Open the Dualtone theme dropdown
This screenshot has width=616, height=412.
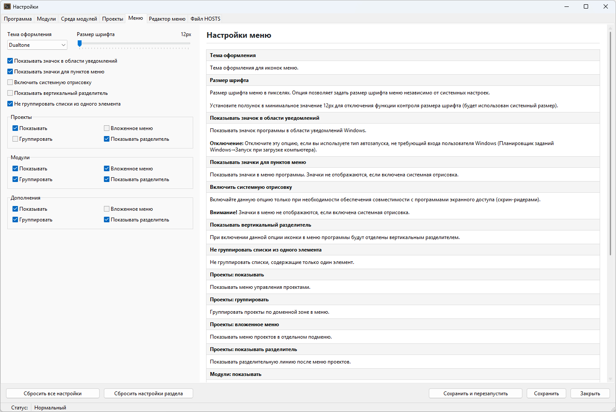click(x=37, y=45)
